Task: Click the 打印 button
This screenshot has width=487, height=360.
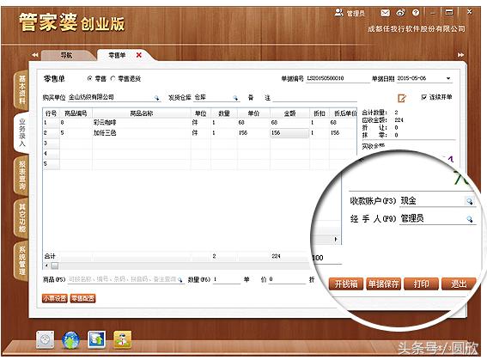Action: coord(421,284)
